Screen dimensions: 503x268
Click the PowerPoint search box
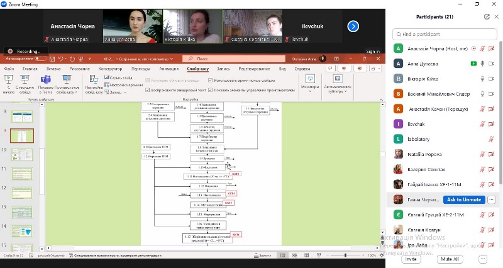click(233, 59)
